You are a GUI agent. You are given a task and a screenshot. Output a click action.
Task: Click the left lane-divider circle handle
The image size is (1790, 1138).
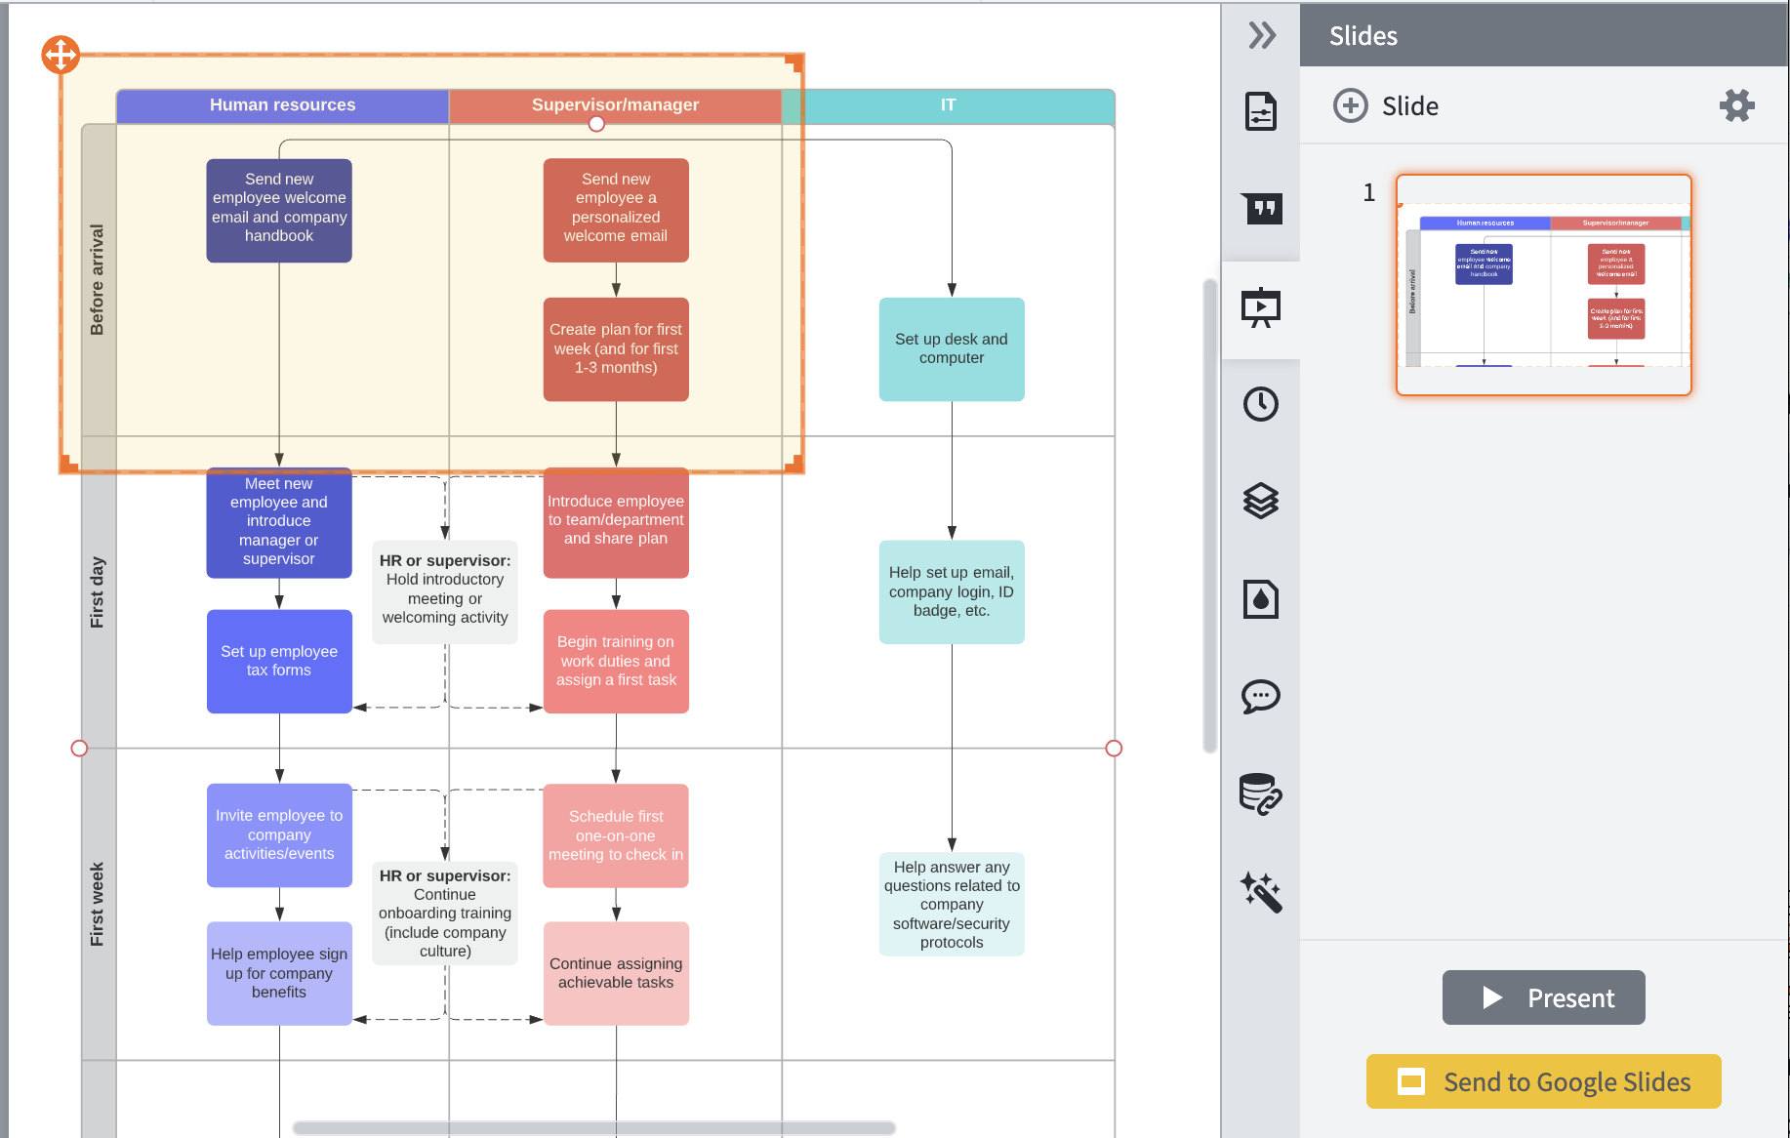(80, 749)
